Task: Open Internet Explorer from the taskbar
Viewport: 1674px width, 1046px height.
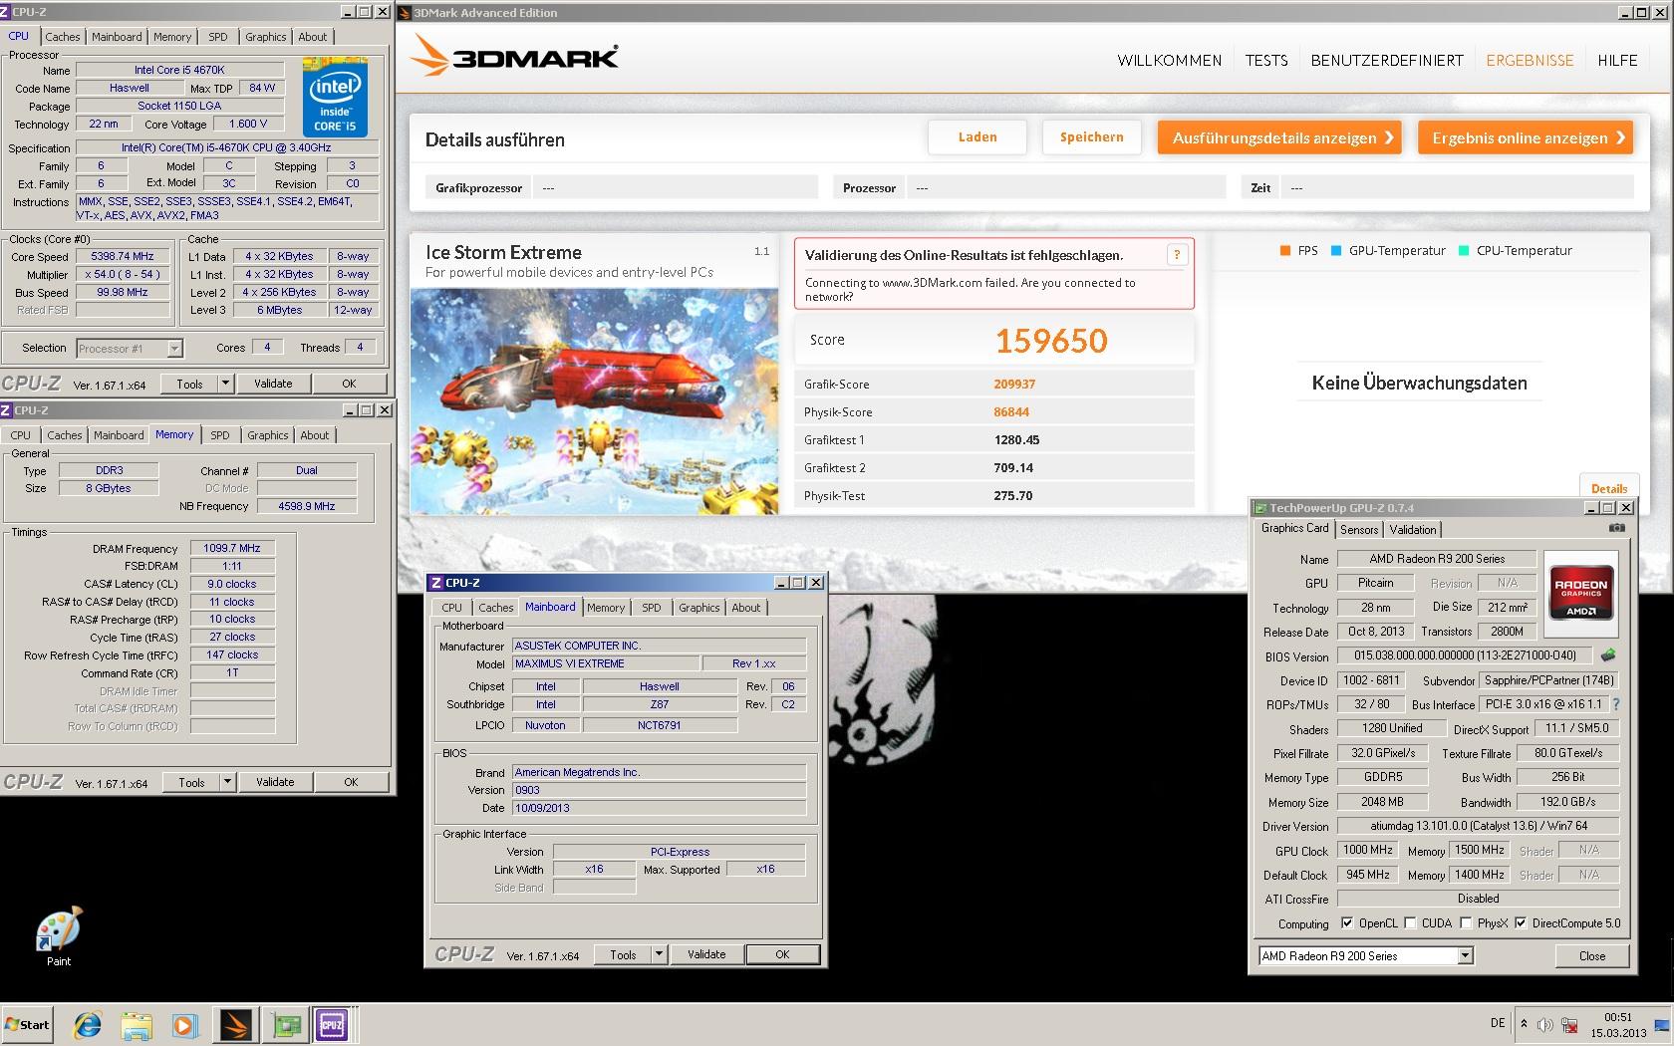Action: click(89, 1024)
